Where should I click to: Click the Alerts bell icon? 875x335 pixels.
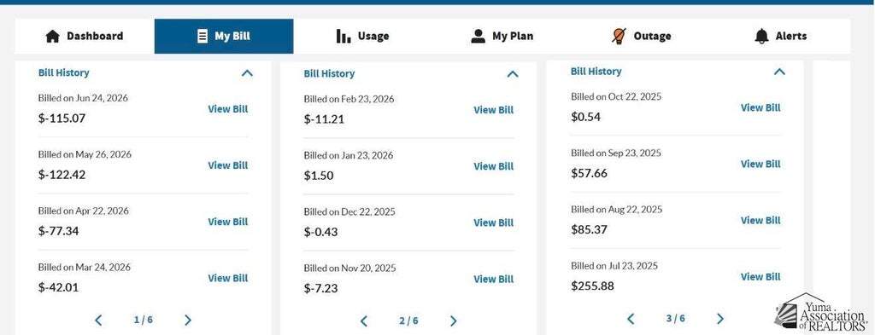[x=761, y=36]
